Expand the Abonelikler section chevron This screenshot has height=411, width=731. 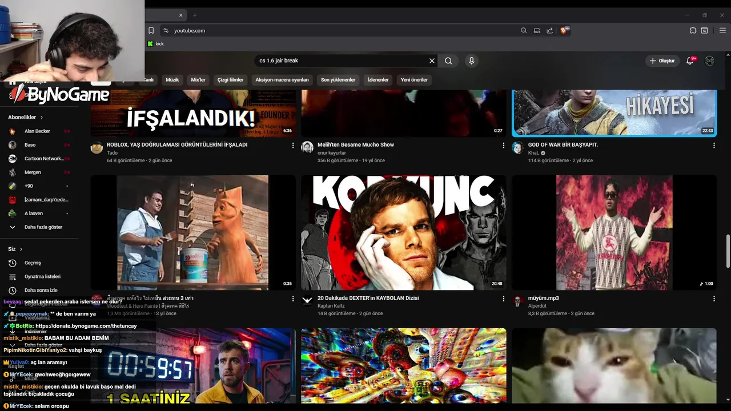[x=41, y=118]
